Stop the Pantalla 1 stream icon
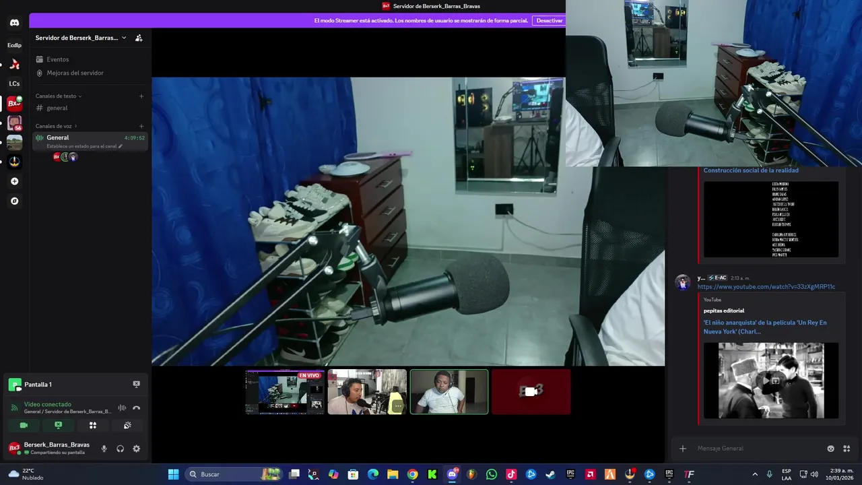Image resolution: width=862 pixels, height=485 pixels. 136,384
